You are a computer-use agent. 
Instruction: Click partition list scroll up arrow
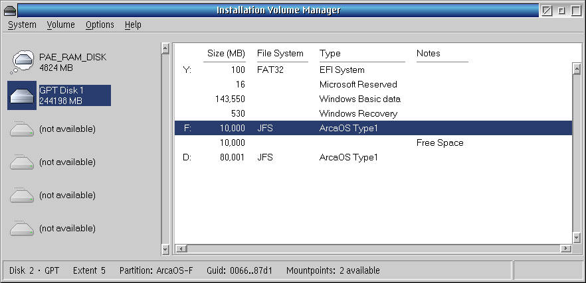pos(576,69)
